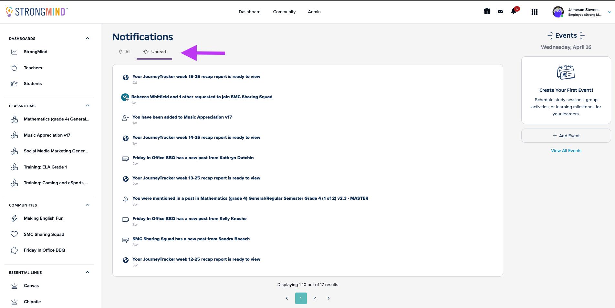Click the notification bell with red badge

click(514, 12)
